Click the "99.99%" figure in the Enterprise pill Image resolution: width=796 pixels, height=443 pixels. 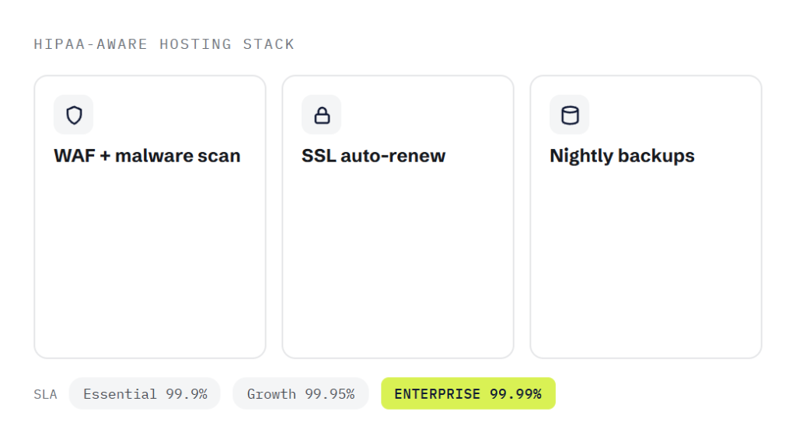[x=516, y=394]
